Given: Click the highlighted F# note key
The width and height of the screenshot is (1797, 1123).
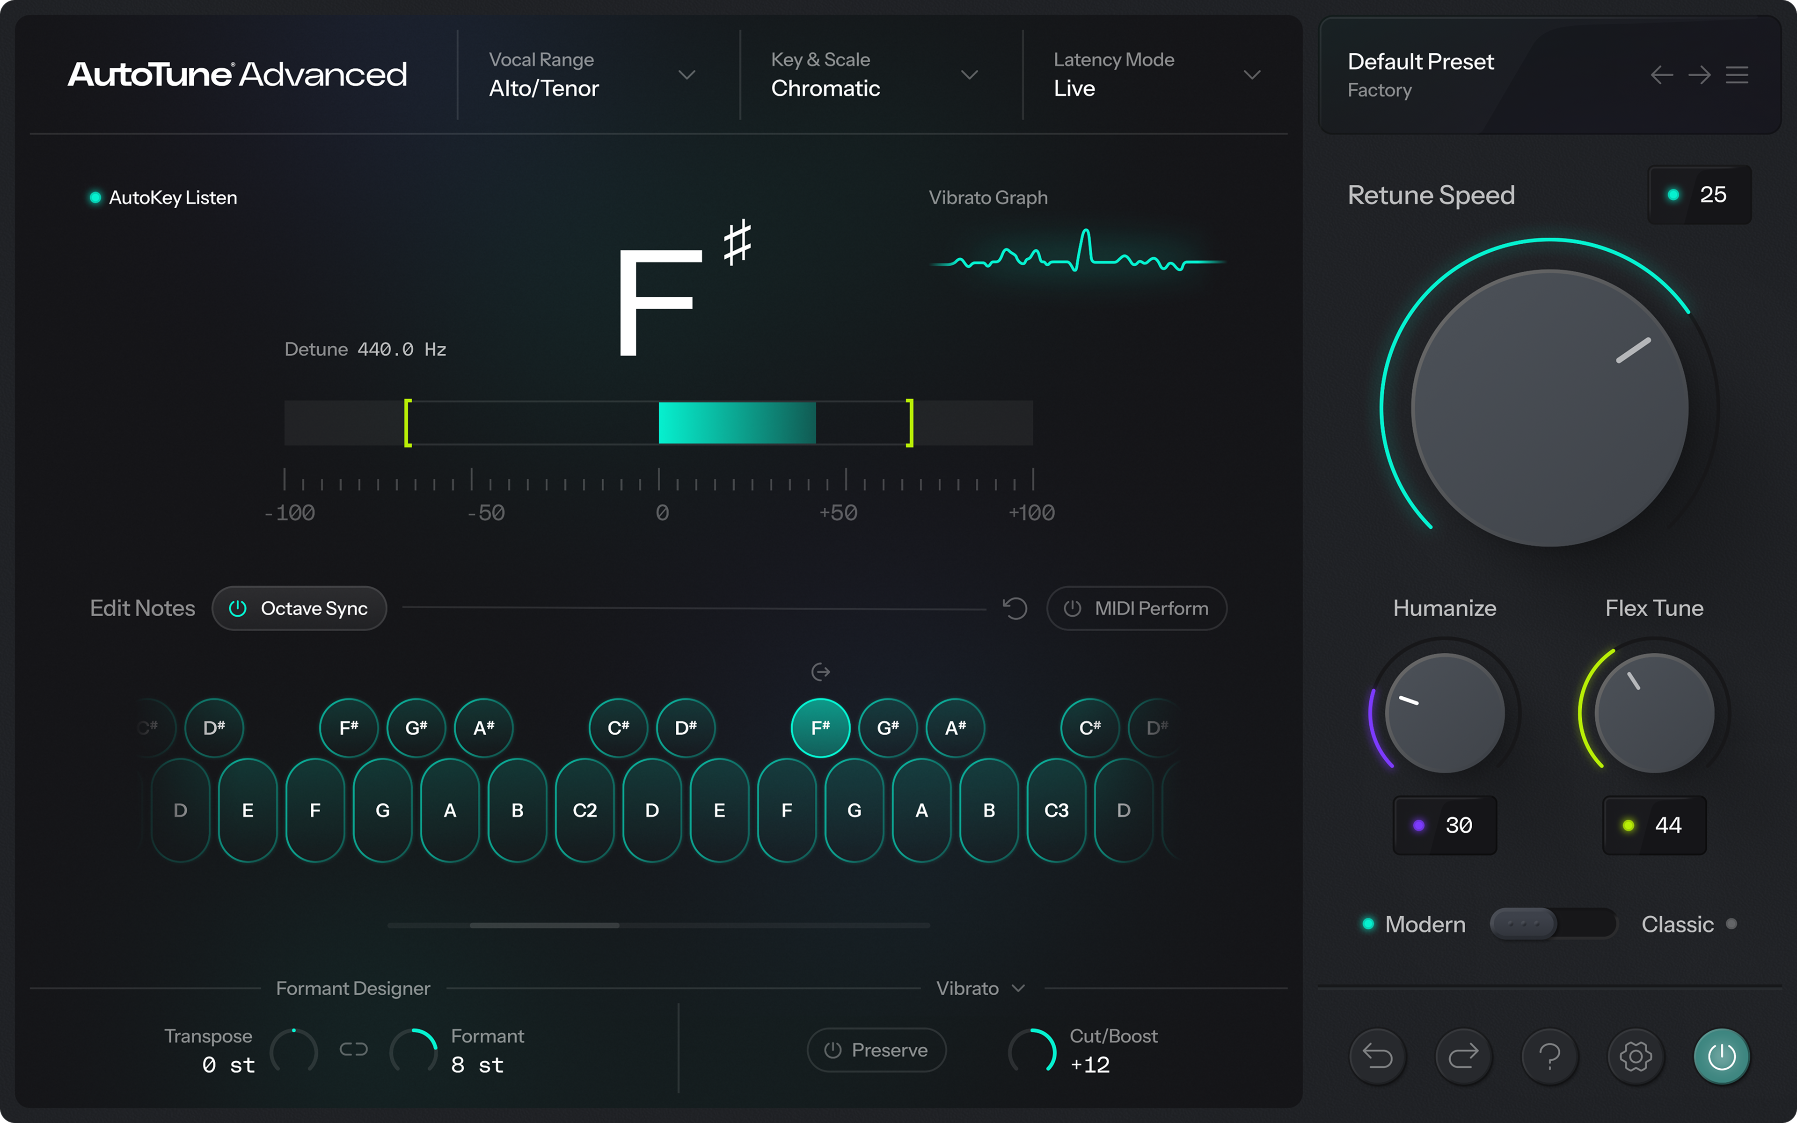Looking at the screenshot, I should pos(820,728).
